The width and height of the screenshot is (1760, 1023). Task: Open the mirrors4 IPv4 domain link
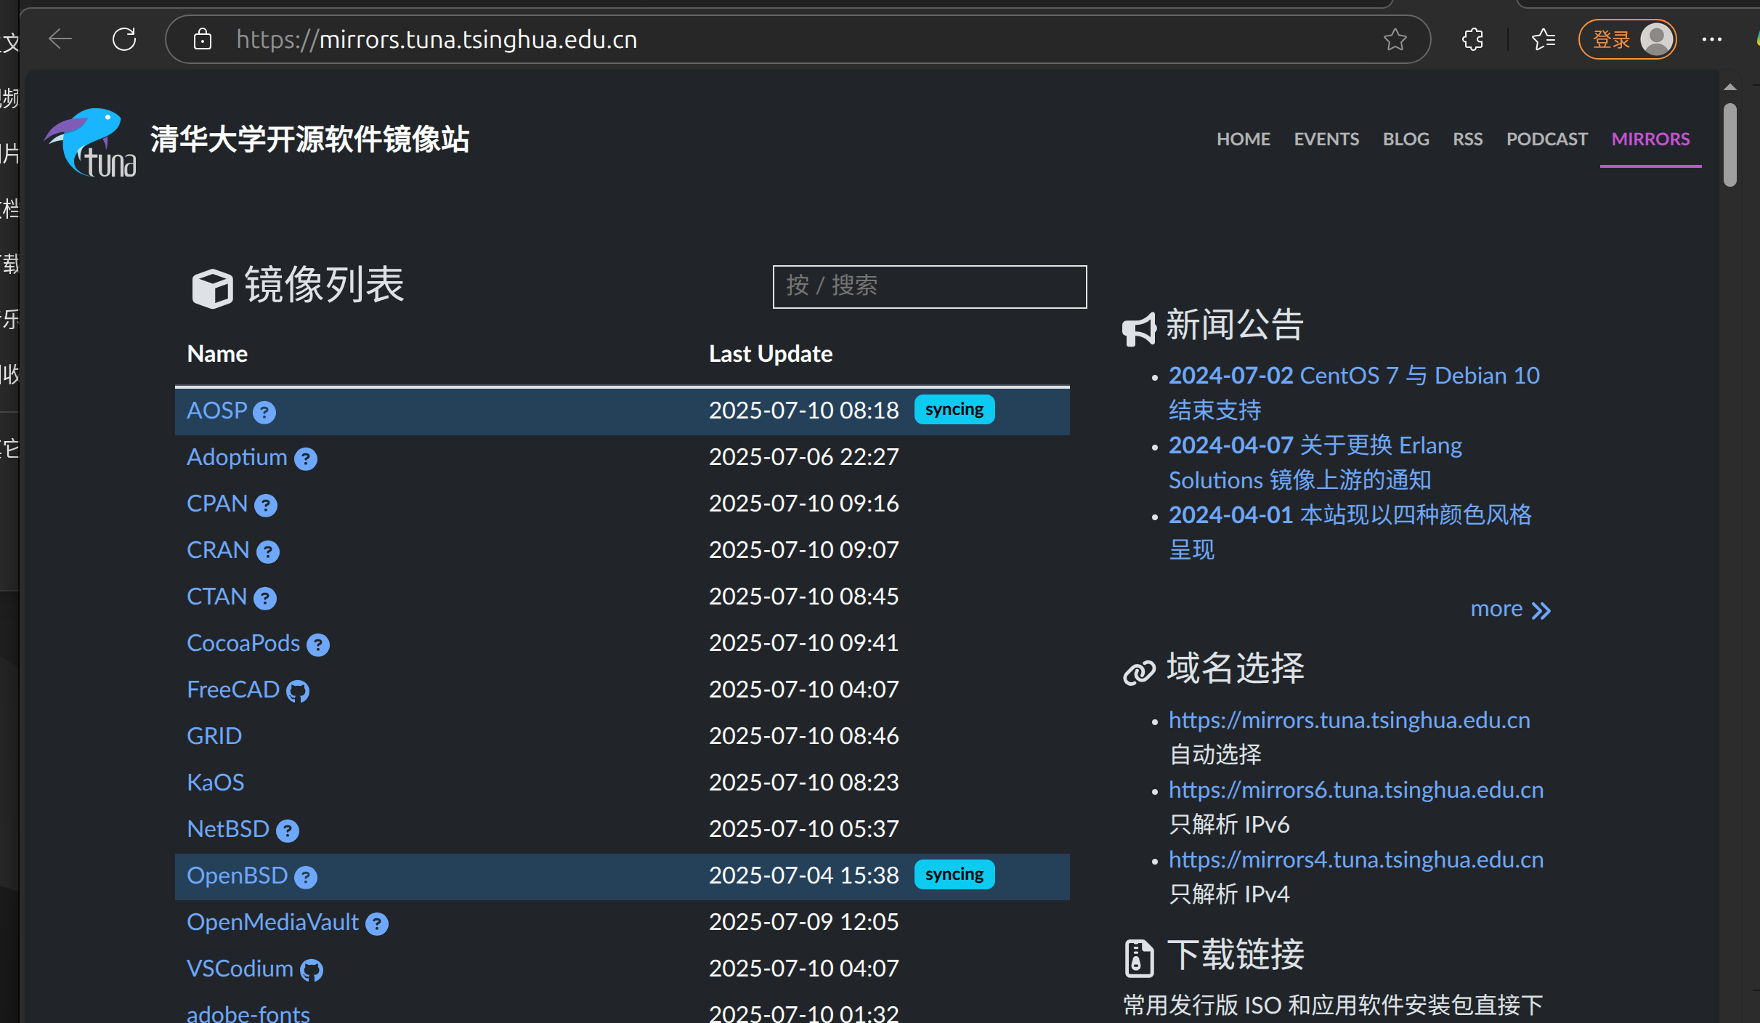pyautogui.click(x=1355, y=860)
